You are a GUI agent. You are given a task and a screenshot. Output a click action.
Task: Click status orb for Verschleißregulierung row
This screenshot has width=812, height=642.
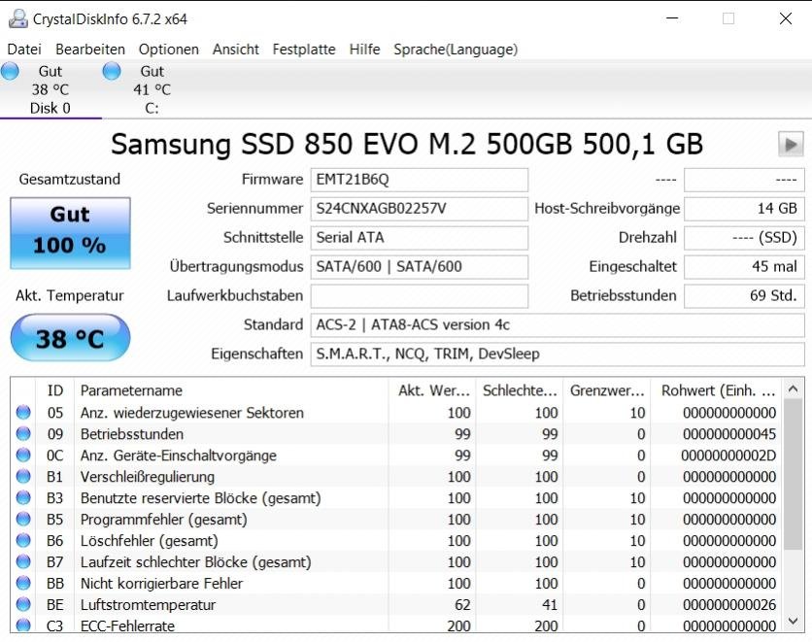point(23,476)
